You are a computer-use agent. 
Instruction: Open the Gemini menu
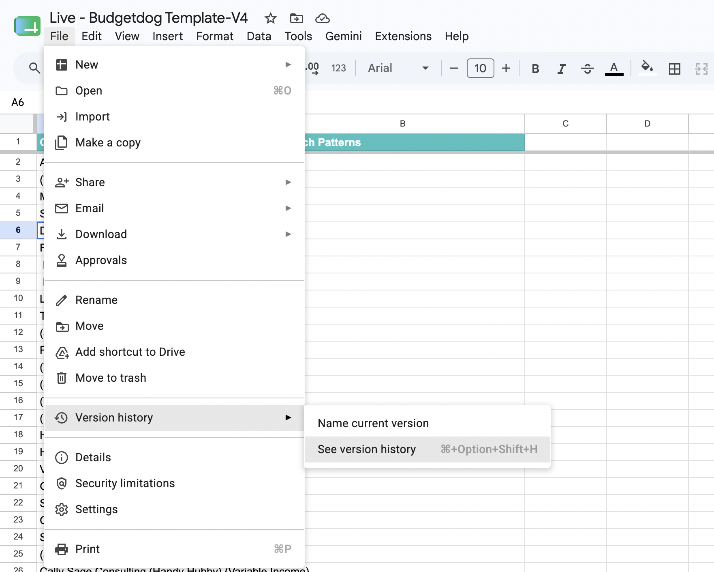tap(344, 36)
